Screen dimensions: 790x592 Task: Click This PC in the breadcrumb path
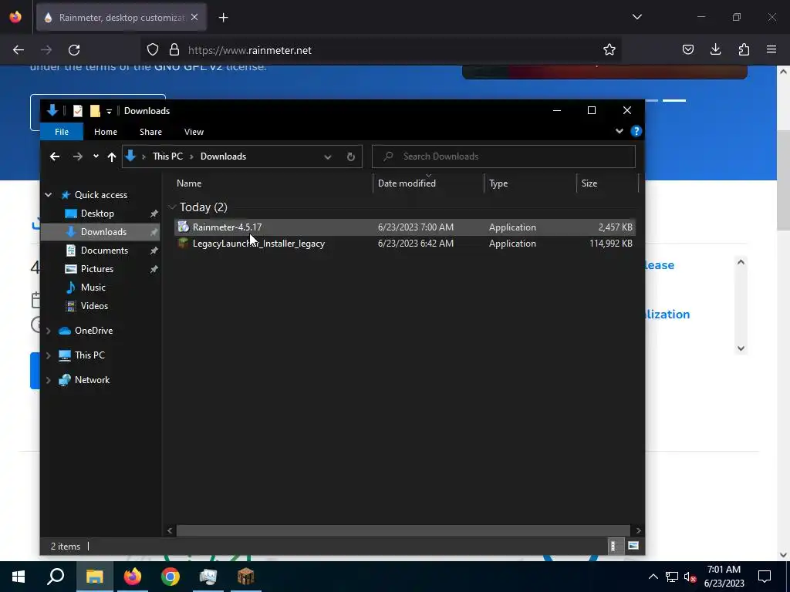167,156
